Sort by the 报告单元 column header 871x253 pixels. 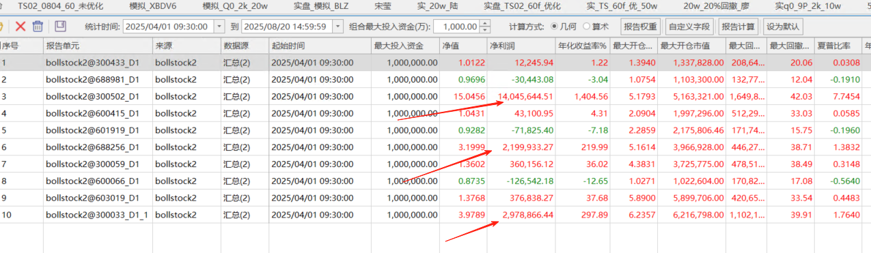pyautogui.click(x=98, y=46)
